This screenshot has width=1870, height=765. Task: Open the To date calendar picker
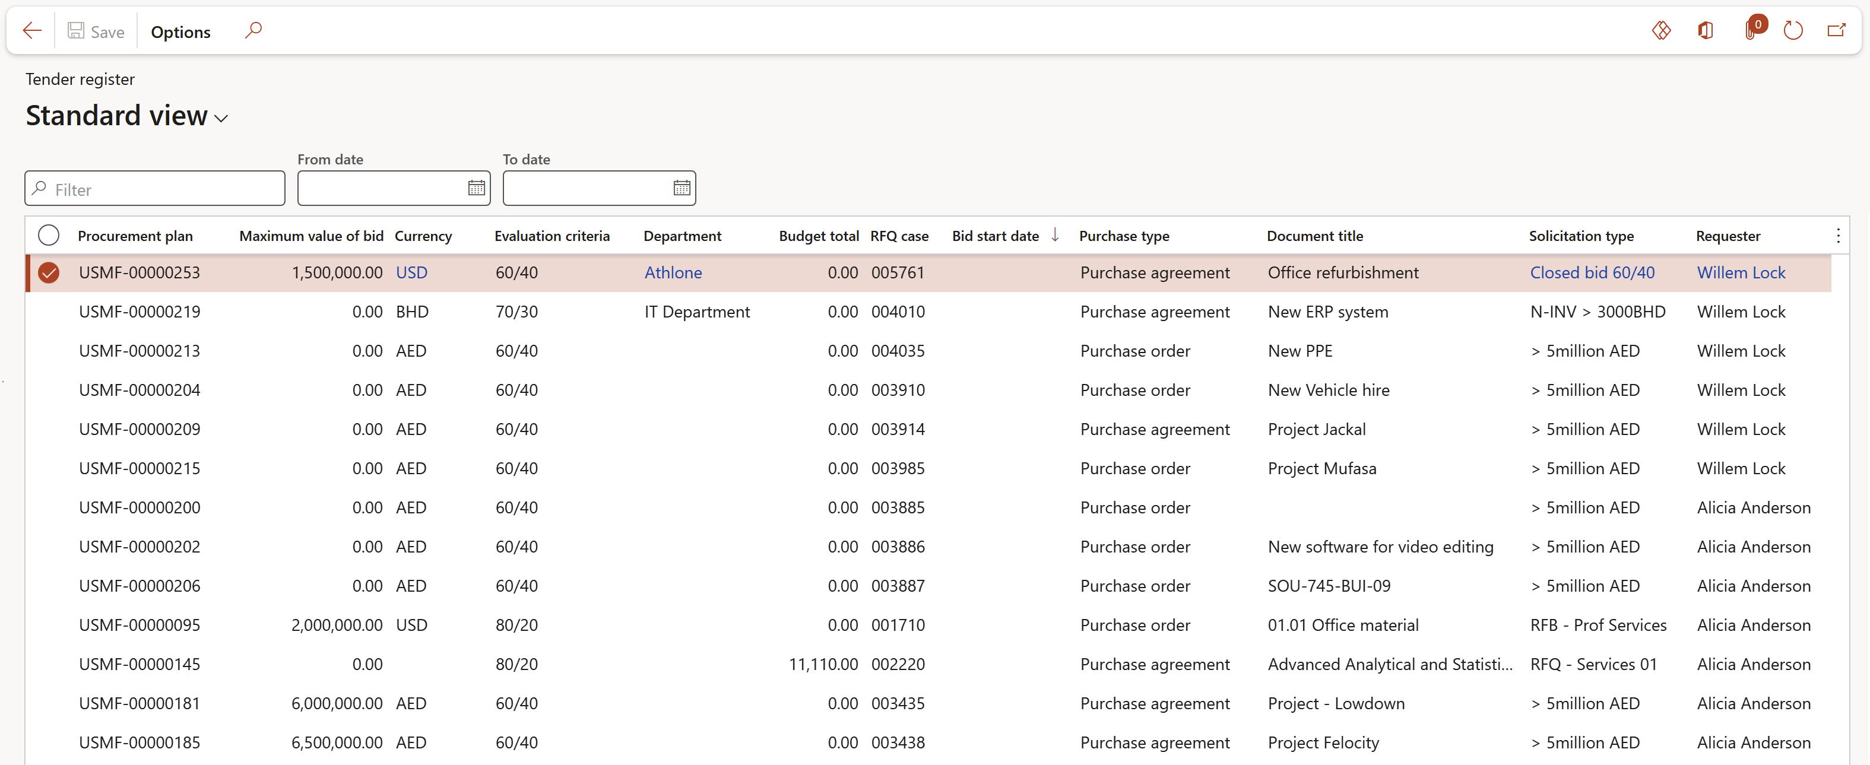coord(681,188)
